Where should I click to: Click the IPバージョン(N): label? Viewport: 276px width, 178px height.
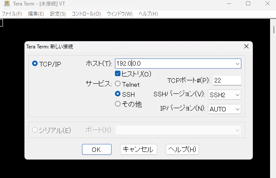pos(183,108)
